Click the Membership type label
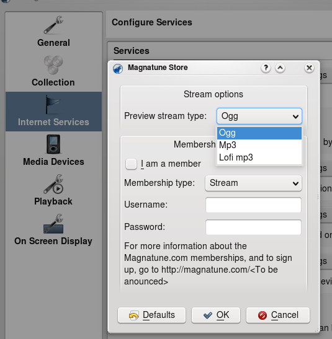This screenshot has width=332, height=339. point(159,183)
